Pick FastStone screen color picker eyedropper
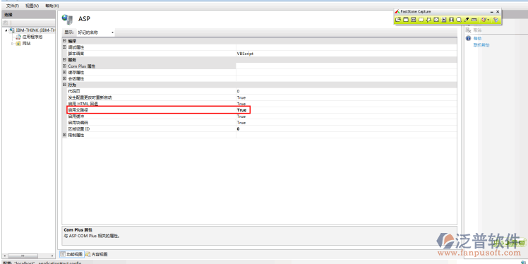Image resolution: width=528 pixels, height=264 pixels. (x=467, y=20)
